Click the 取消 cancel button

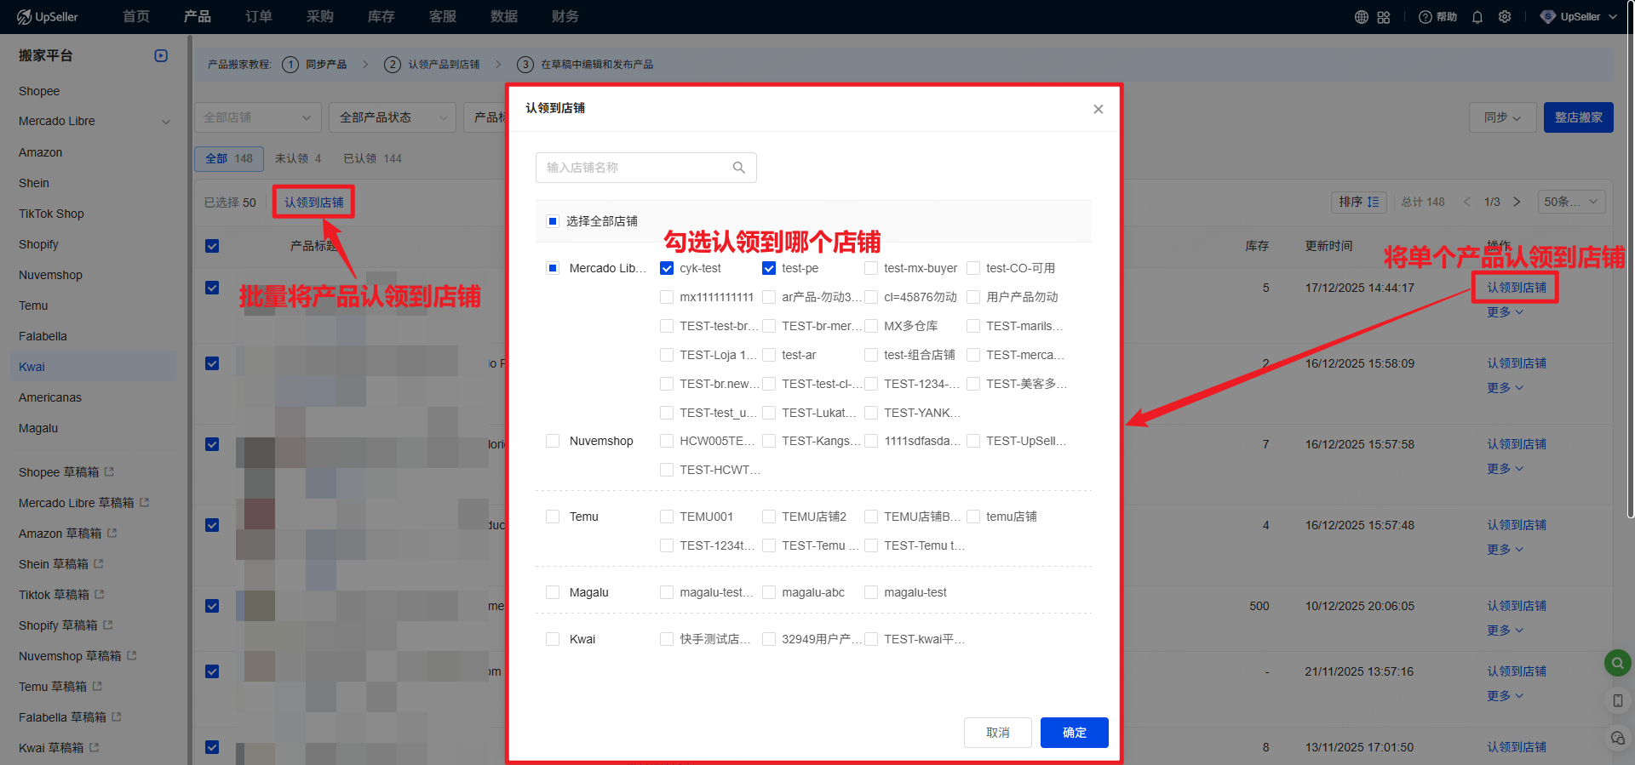click(997, 733)
